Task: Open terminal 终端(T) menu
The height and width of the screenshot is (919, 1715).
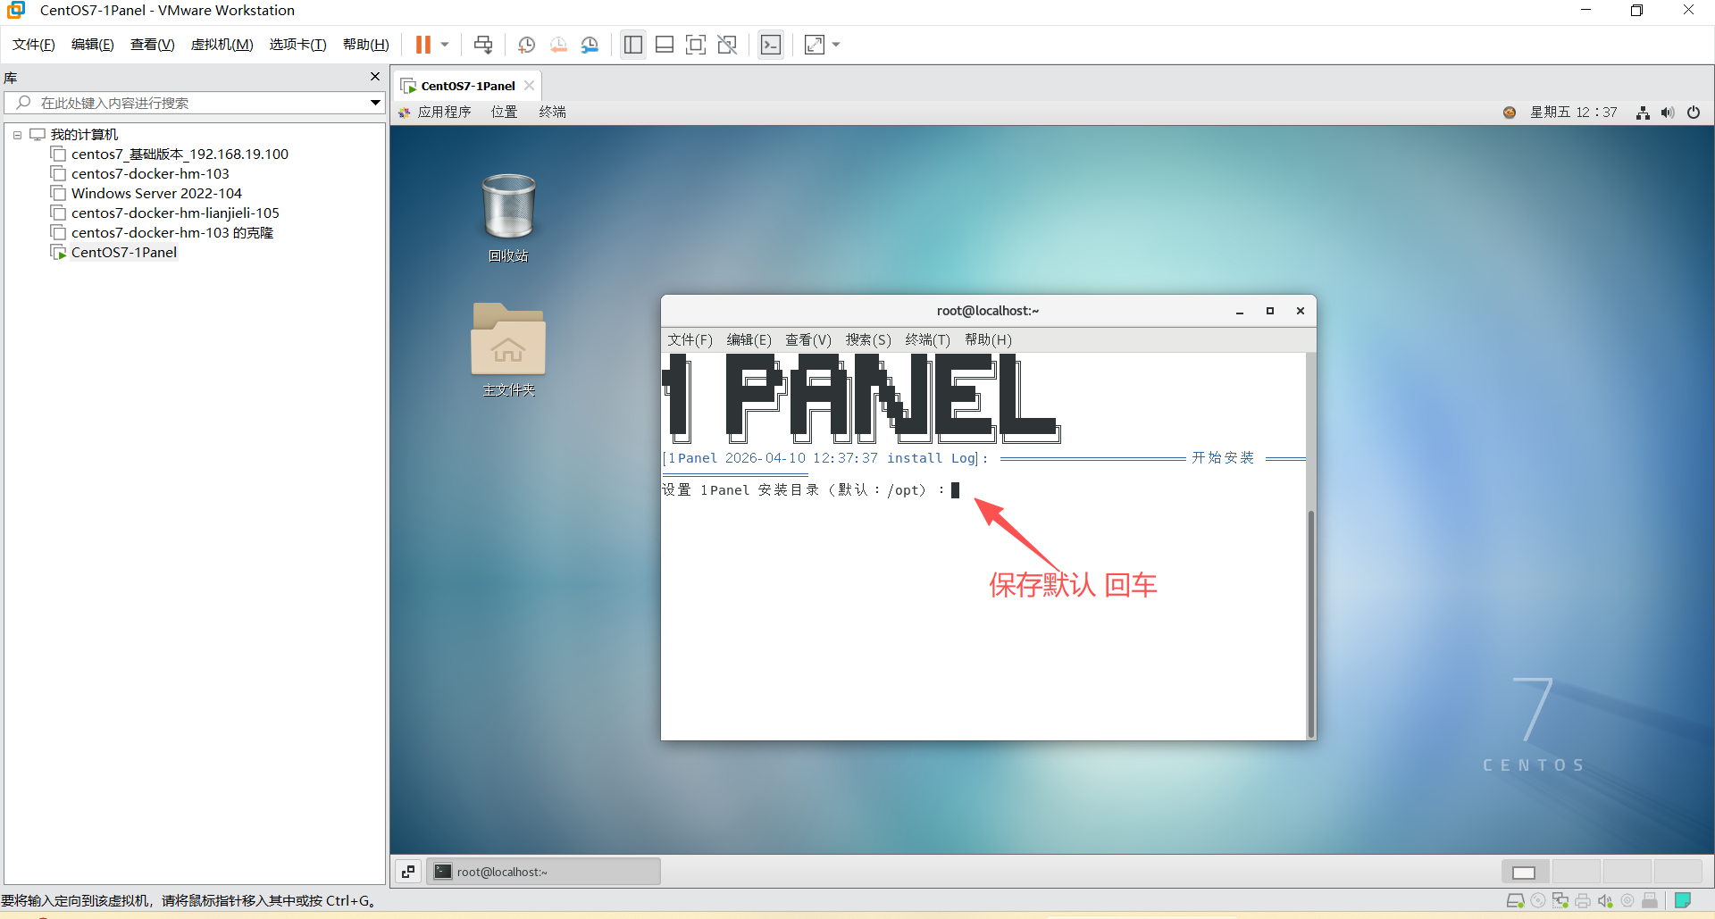Action: (928, 339)
